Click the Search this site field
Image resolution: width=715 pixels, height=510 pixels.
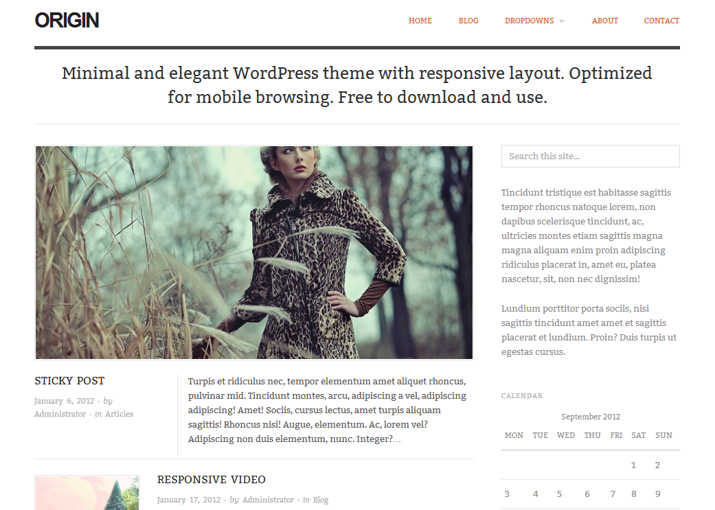pyautogui.click(x=591, y=157)
